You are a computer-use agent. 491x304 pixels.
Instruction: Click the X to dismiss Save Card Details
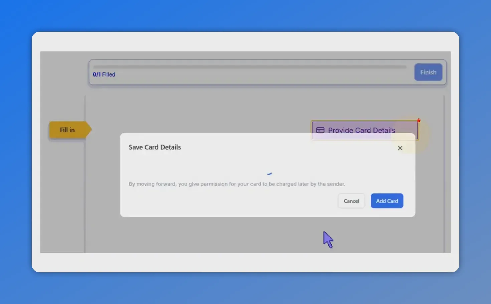point(400,148)
